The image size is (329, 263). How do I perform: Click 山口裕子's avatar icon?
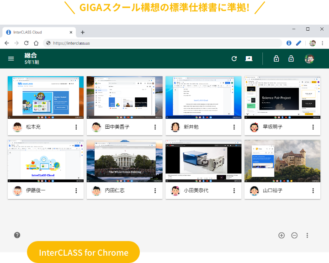(254, 190)
